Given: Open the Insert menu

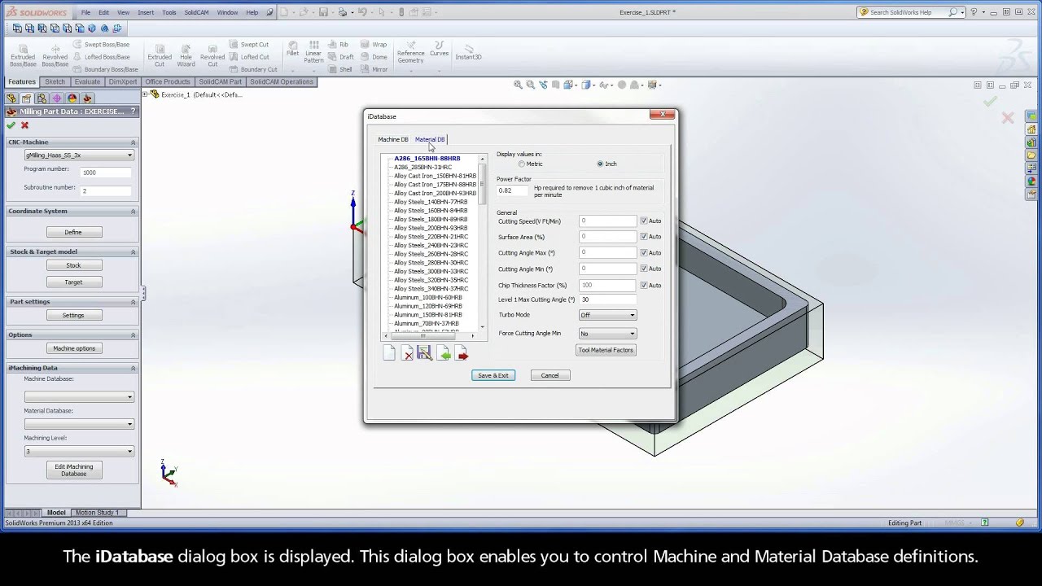Looking at the screenshot, I should [146, 12].
